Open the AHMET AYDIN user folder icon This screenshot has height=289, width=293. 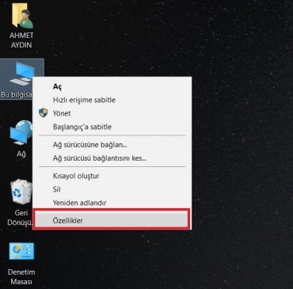coord(21,25)
